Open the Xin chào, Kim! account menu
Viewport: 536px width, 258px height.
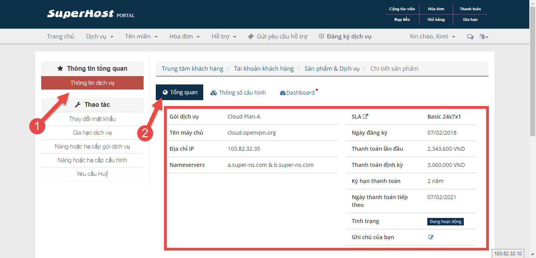click(432, 37)
